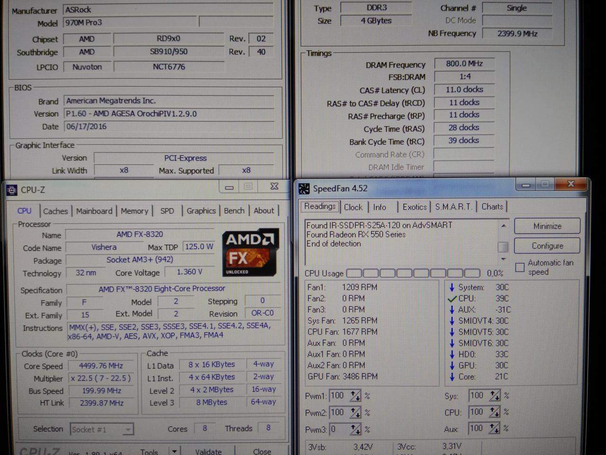606x455 pixels.
Task: Click the System temperature down-arrow icon
Action: tap(452, 287)
